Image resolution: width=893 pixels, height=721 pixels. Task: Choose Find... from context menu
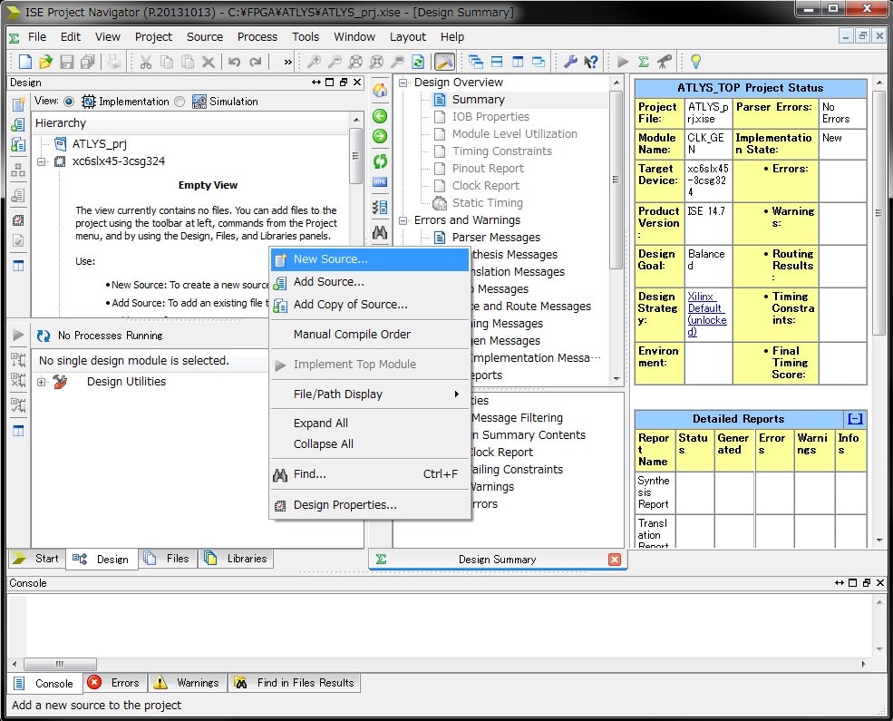pyautogui.click(x=370, y=473)
